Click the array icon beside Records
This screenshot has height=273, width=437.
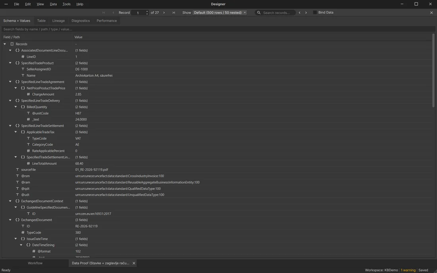click(x=12, y=44)
